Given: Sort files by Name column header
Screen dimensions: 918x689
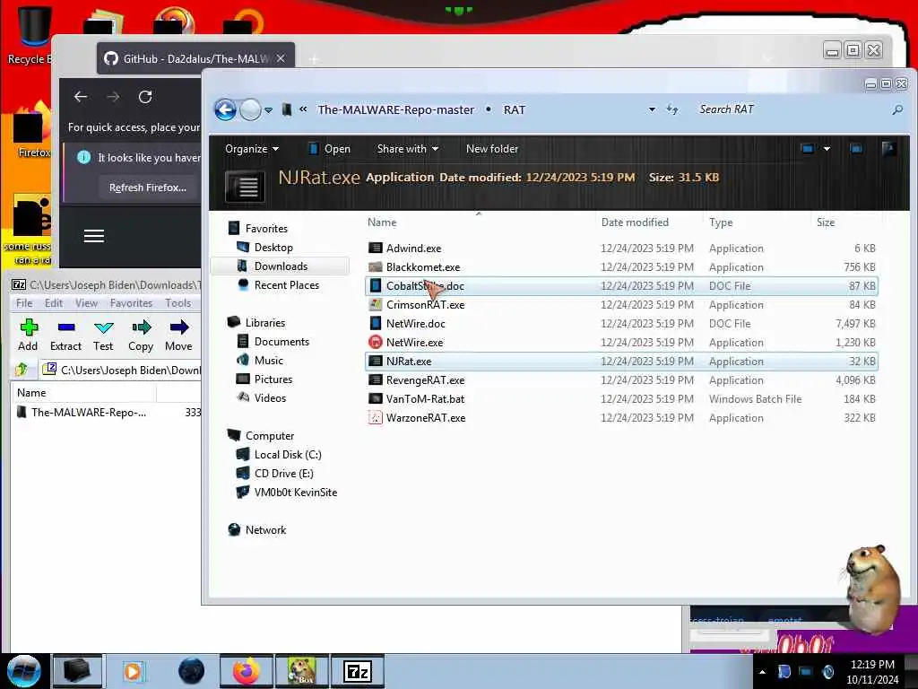Looking at the screenshot, I should coord(382,222).
